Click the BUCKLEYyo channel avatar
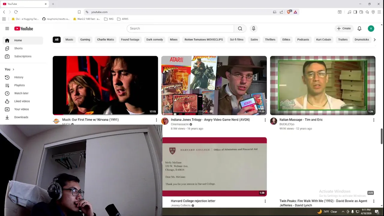This screenshot has width=384, height=216. [x=273, y=121]
